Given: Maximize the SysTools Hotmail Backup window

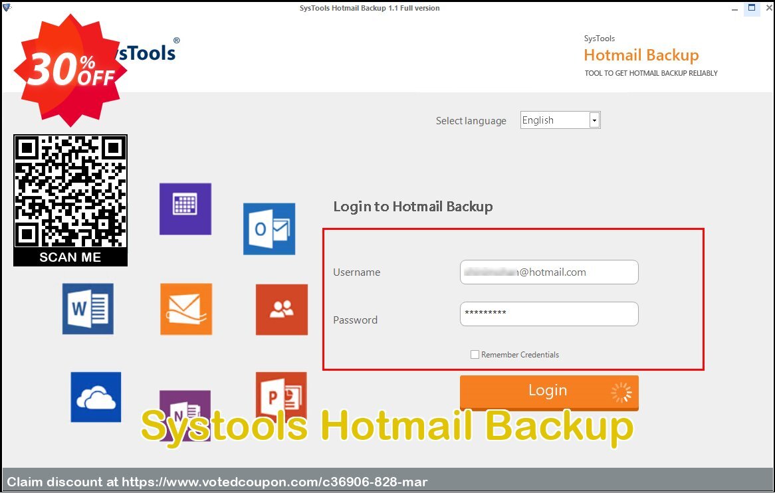Looking at the screenshot, I should [752, 8].
